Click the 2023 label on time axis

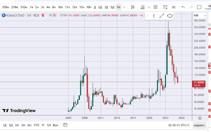[165, 118]
